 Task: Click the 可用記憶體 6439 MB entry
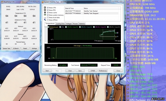click(143, 63)
